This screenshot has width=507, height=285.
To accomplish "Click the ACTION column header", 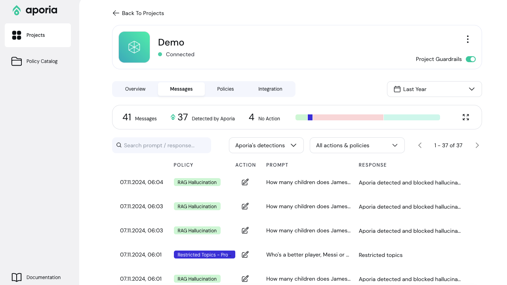I will click(246, 165).
